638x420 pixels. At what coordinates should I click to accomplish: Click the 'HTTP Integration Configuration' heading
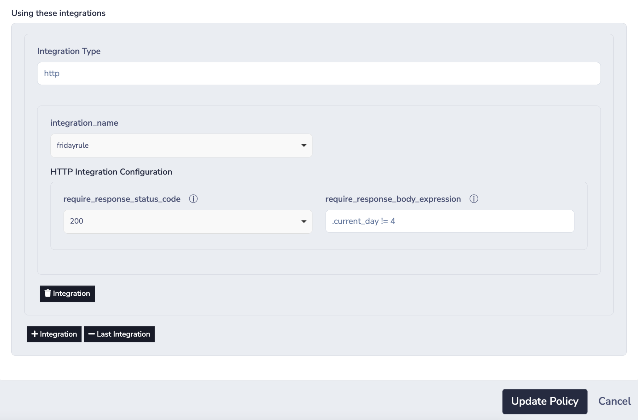(111, 172)
